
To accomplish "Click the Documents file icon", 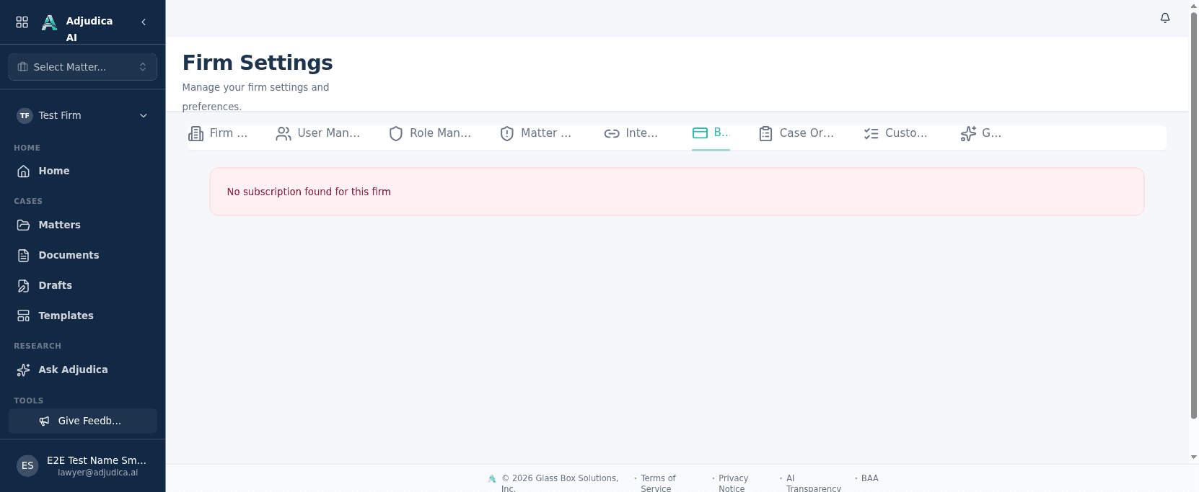I will (x=24, y=255).
